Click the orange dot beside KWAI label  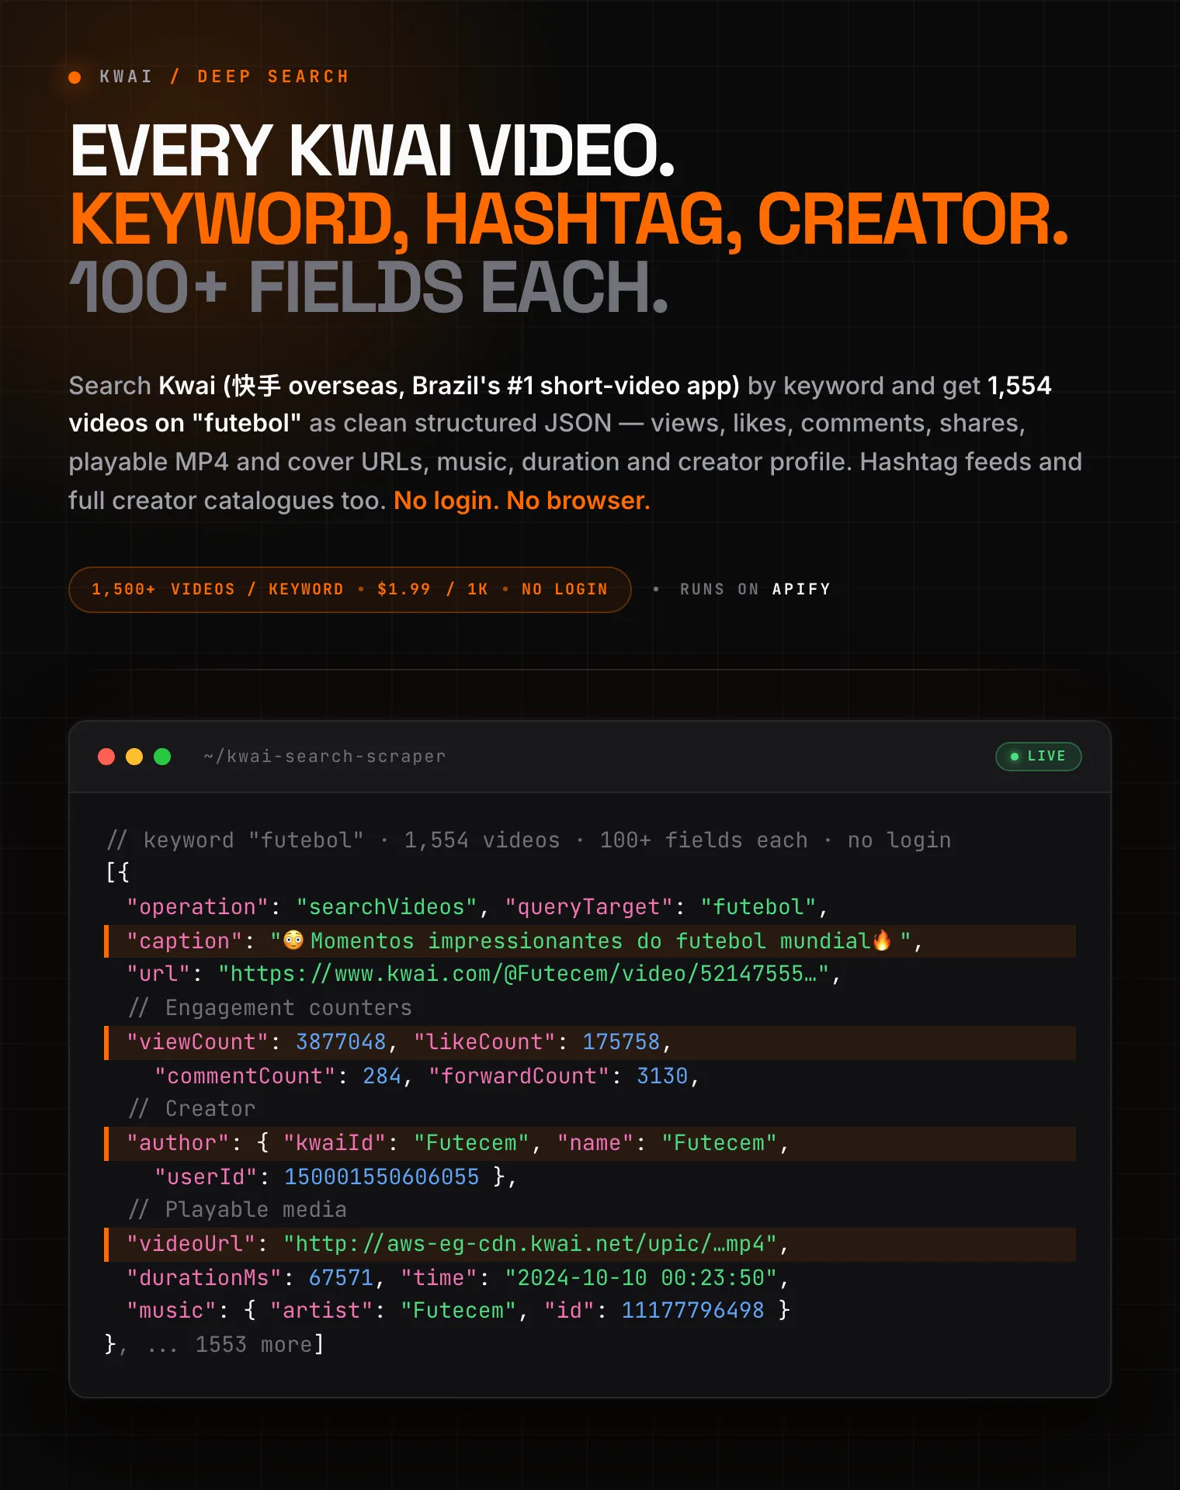[75, 77]
